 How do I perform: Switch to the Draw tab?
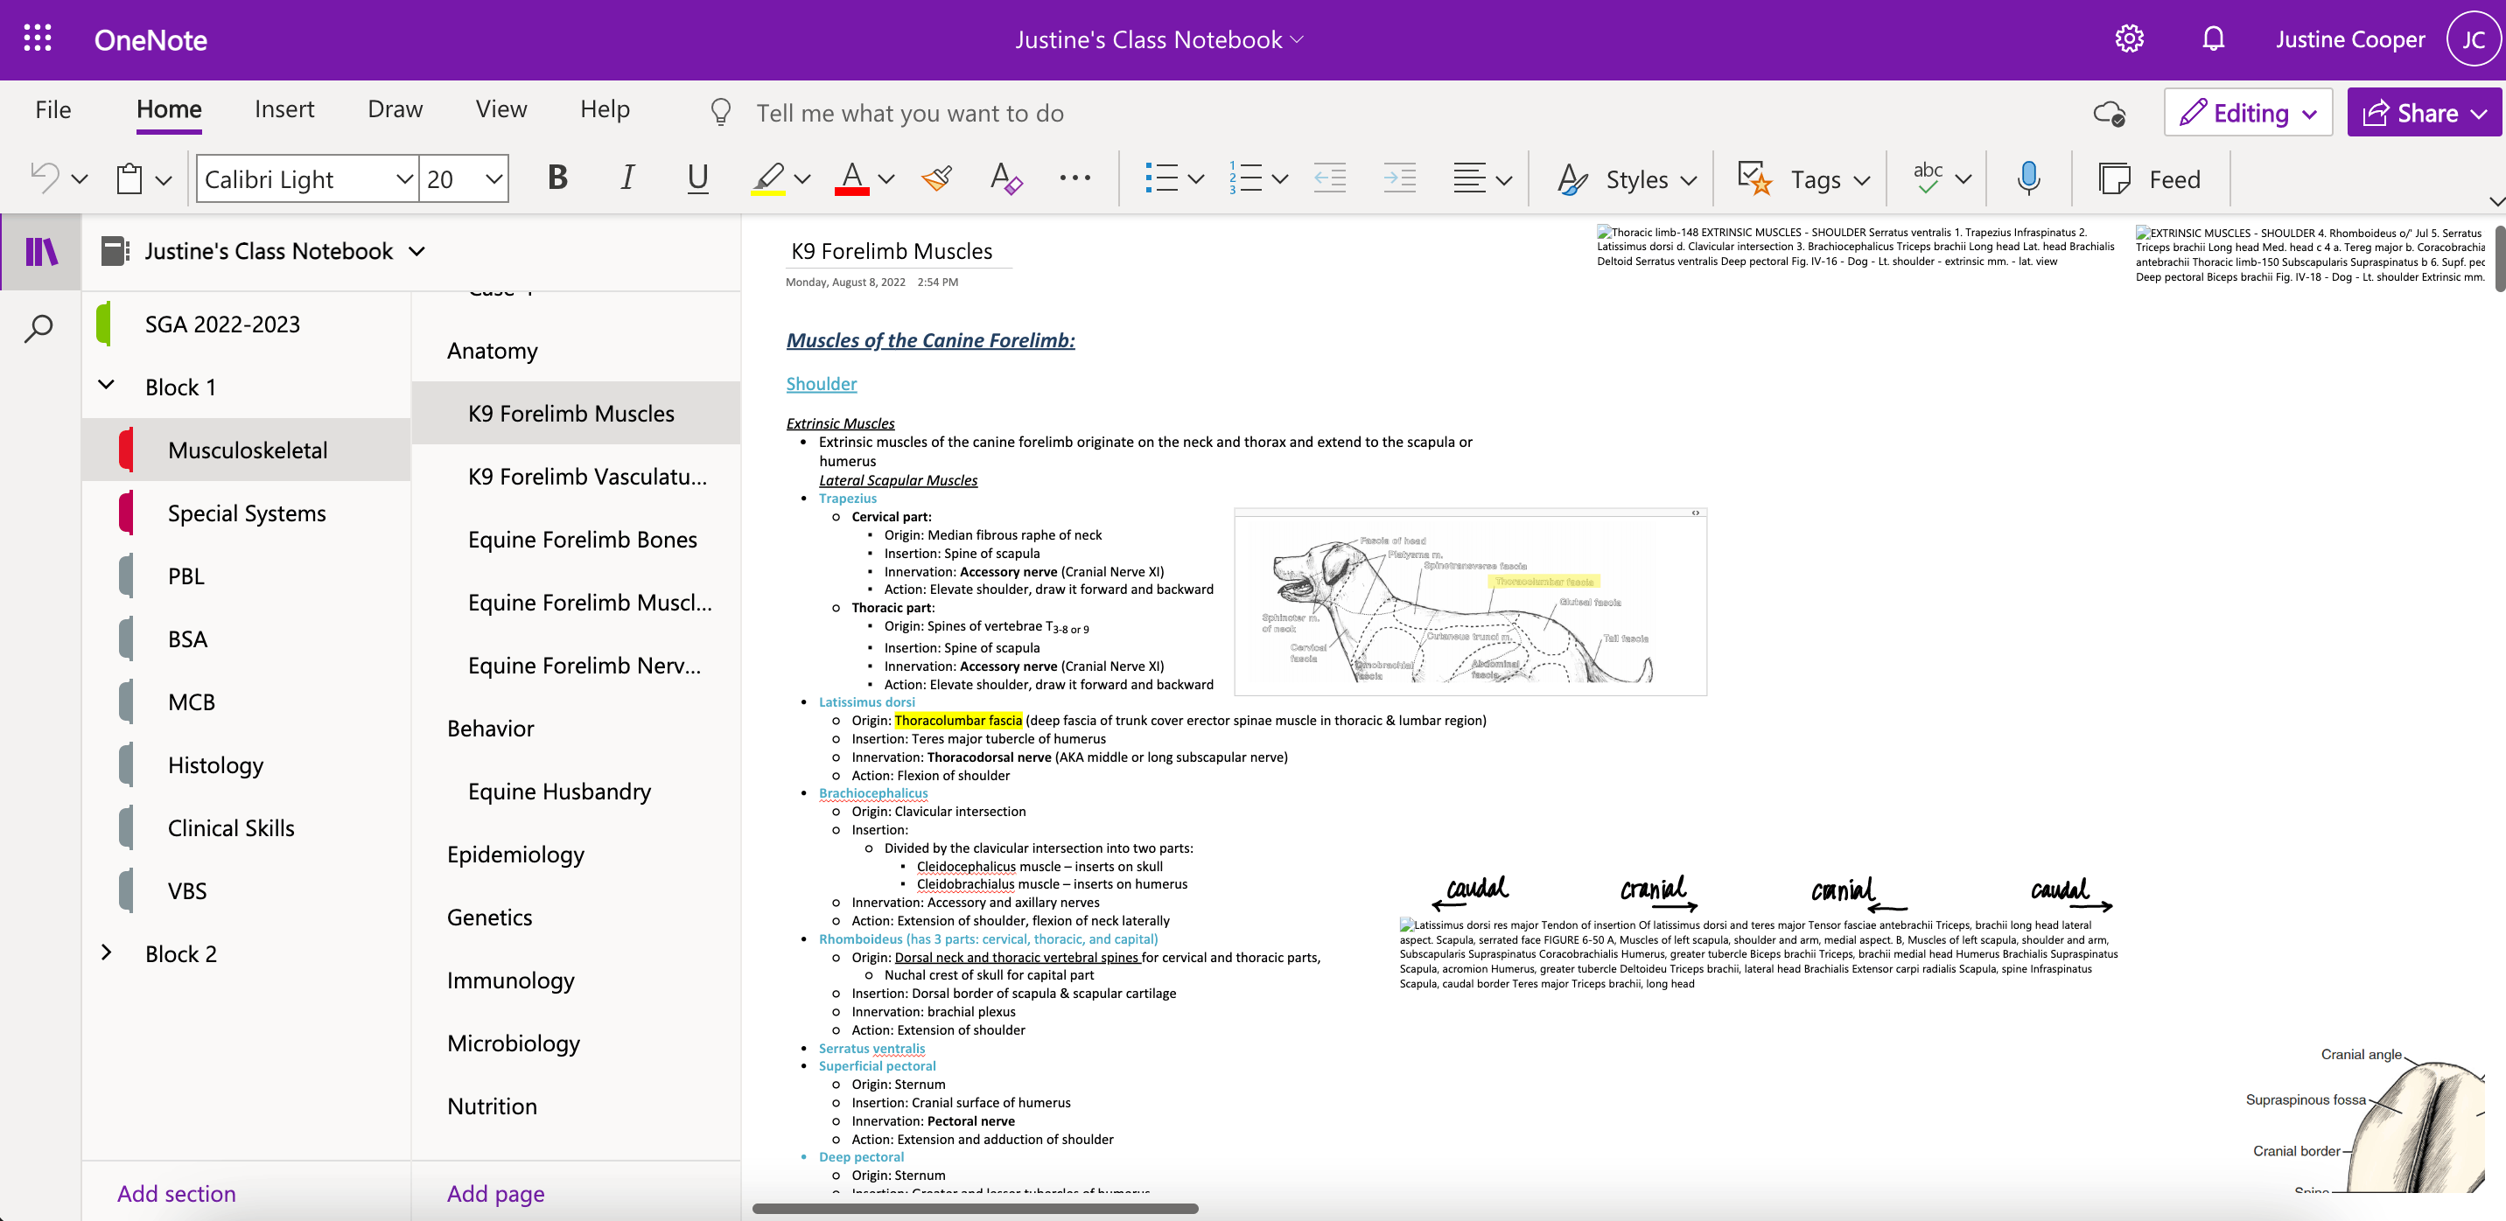tap(395, 110)
